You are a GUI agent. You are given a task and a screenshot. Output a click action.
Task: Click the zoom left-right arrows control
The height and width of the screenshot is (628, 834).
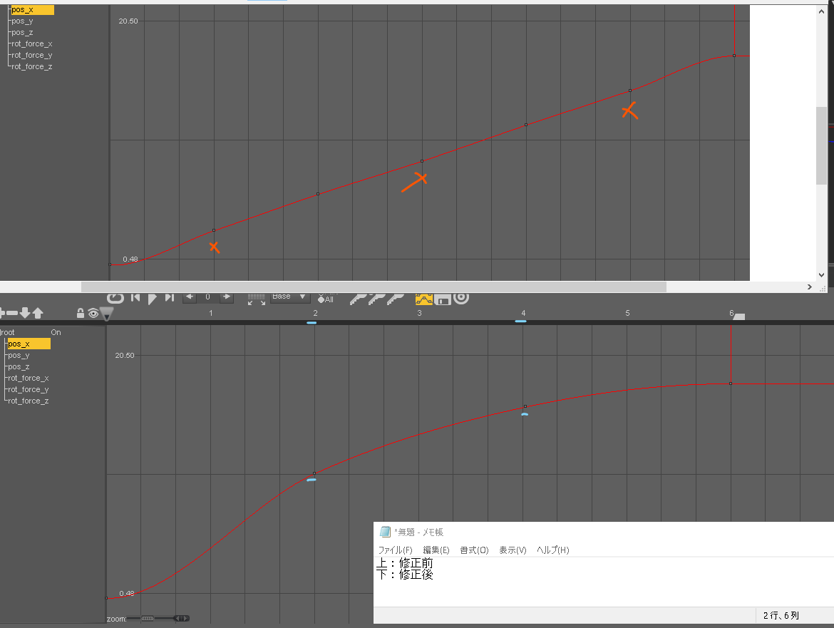(x=182, y=619)
